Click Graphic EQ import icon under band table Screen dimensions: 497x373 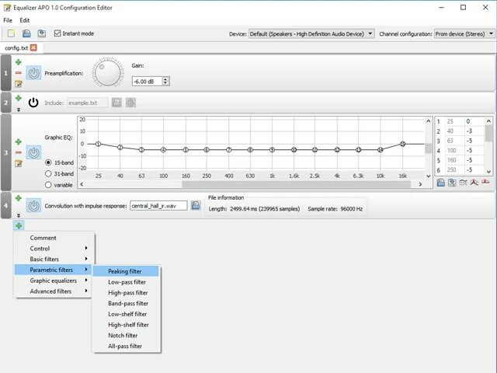pos(440,183)
